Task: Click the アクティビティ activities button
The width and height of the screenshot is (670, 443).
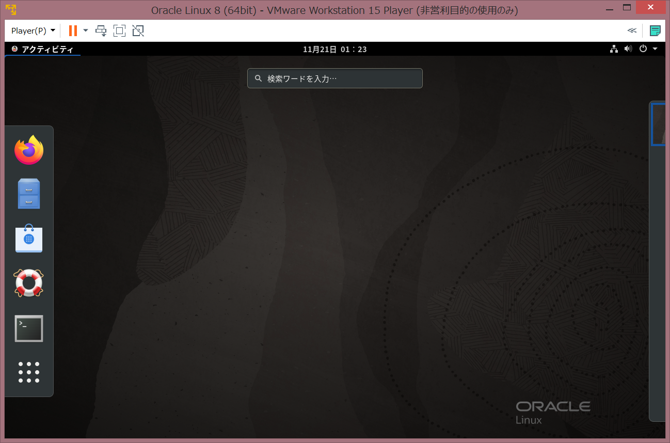Action: point(43,49)
